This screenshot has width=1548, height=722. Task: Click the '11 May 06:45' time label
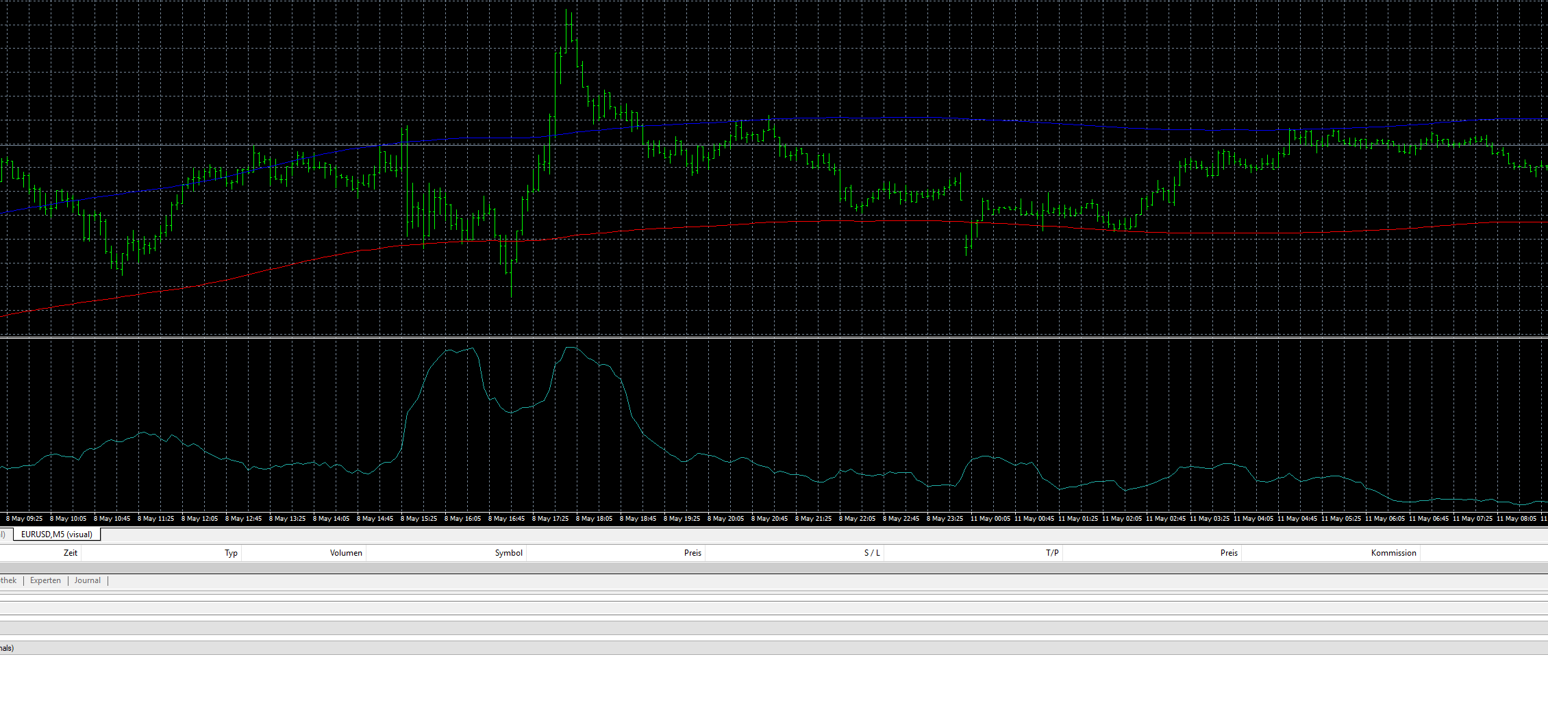click(x=1429, y=519)
